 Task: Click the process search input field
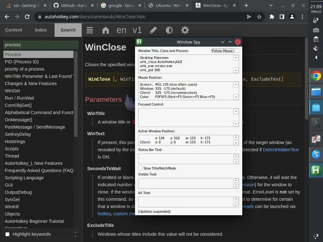pos(41,45)
